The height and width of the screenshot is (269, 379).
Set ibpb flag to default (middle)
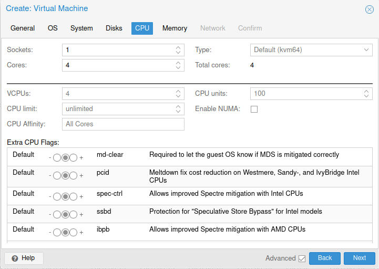(65, 233)
